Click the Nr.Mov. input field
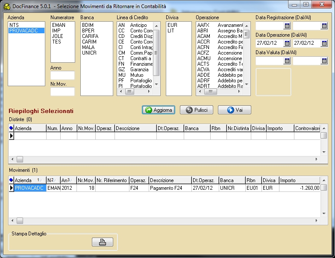335x258 pixels. click(62, 91)
